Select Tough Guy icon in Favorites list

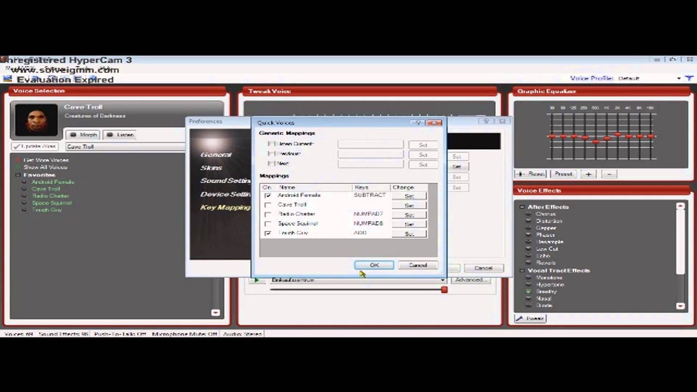click(x=25, y=210)
